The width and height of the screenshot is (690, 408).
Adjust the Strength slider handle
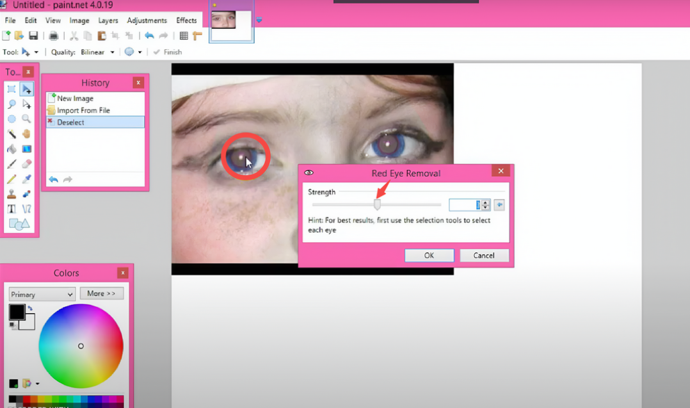click(377, 204)
